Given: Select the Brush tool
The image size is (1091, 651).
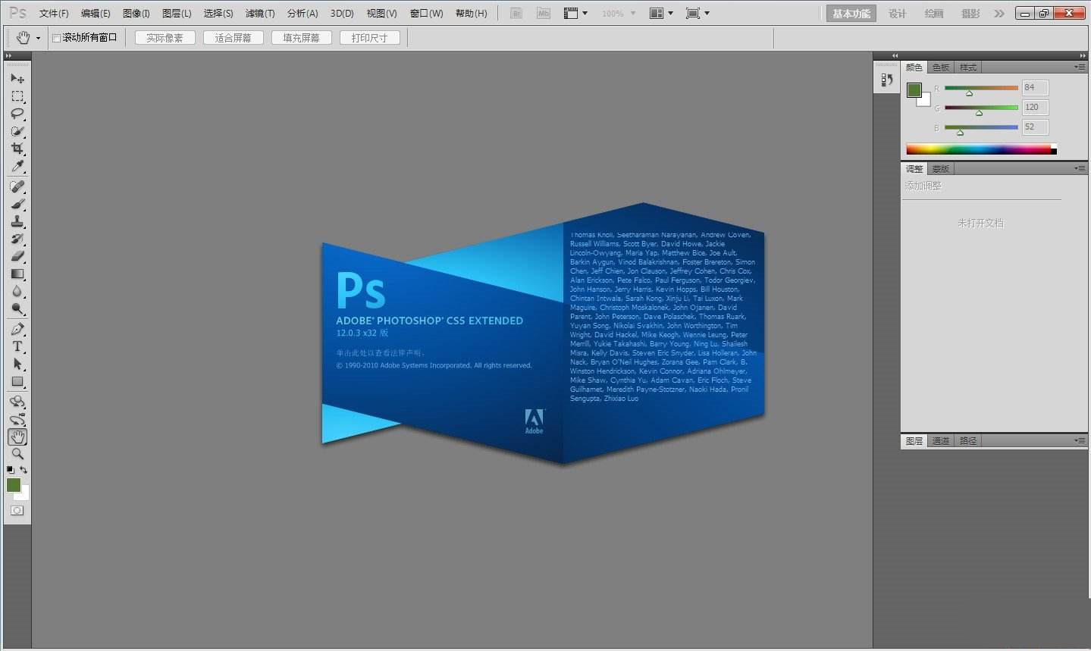Looking at the screenshot, I should point(17,204).
